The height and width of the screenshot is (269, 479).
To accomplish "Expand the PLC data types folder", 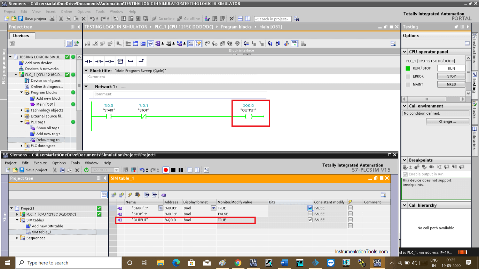I will coord(22,146).
